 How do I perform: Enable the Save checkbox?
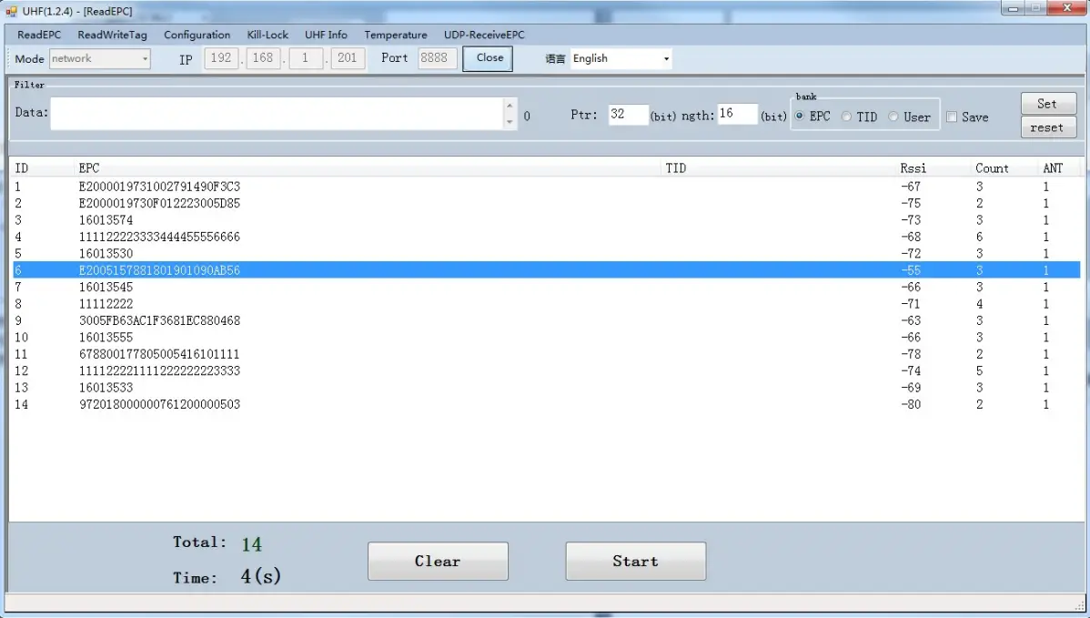(x=952, y=117)
